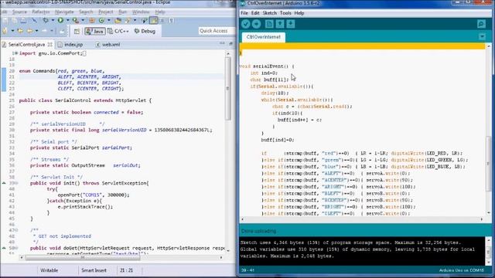Click the 'Done uploading' status message
The height and width of the screenshot is (278, 495).
click(258, 231)
